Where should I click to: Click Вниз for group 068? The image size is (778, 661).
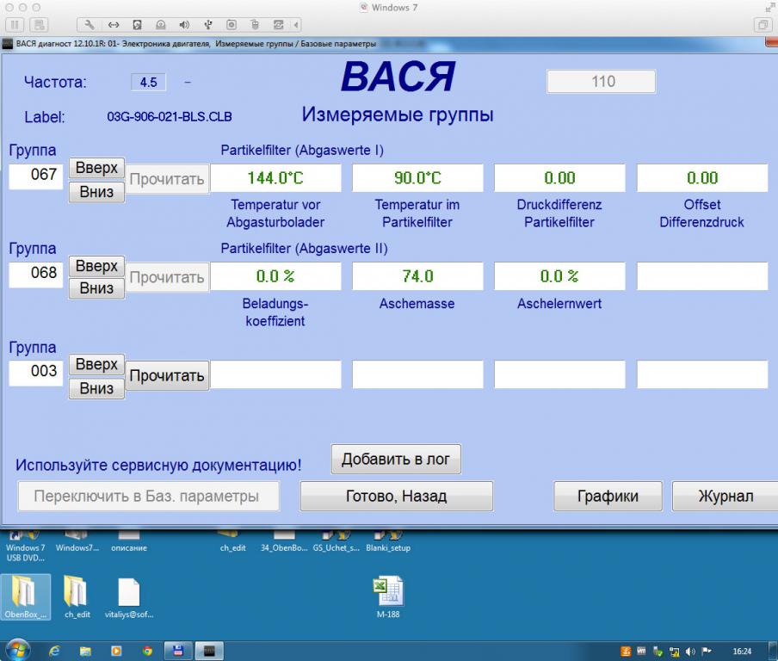pyautogui.click(x=96, y=288)
